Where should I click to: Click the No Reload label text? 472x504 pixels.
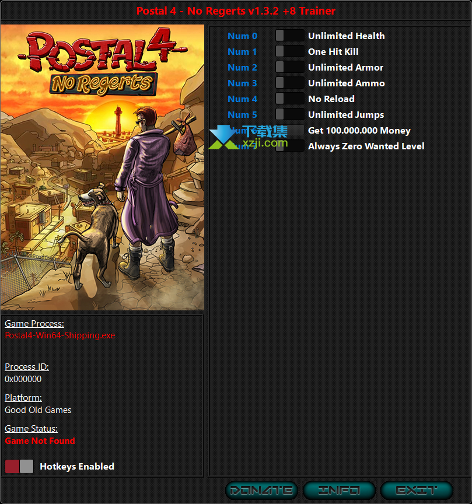click(x=331, y=99)
